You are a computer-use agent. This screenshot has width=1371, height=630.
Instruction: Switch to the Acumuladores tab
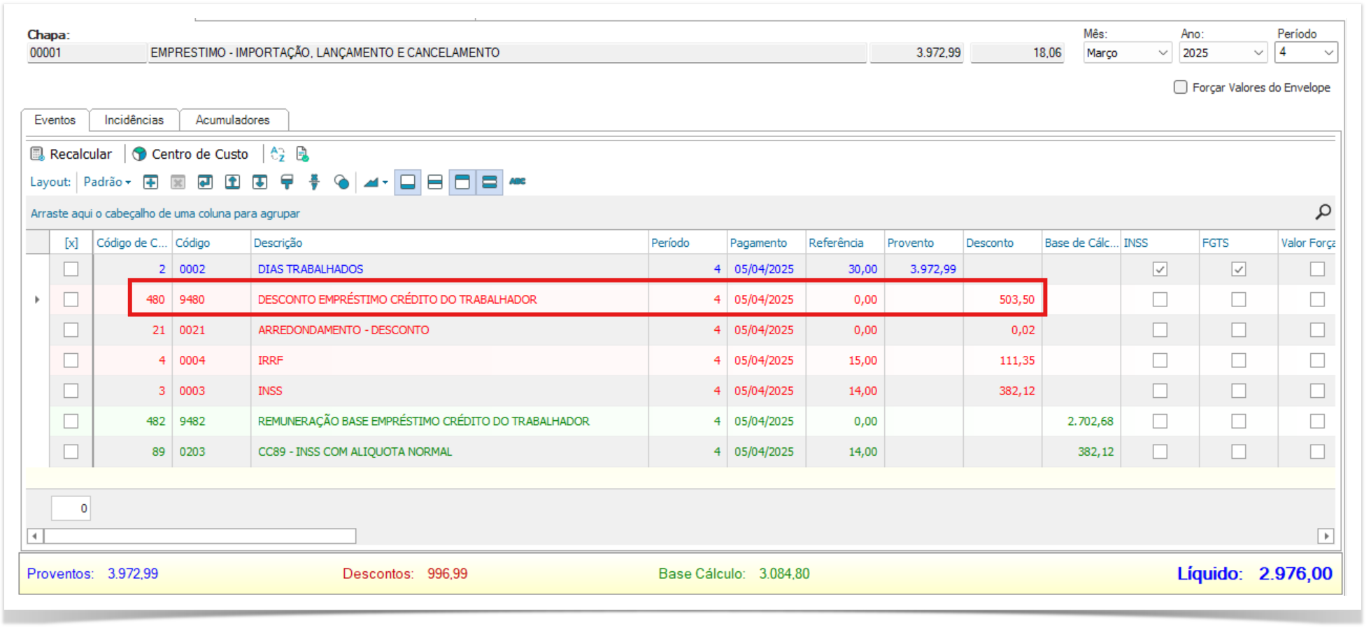tap(233, 120)
